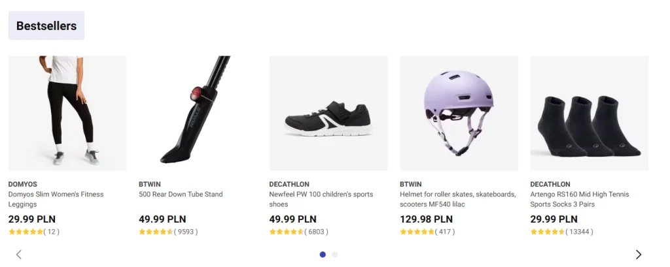Click the previous carousel arrow
The height and width of the screenshot is (267, 670).
click(19, 255)
